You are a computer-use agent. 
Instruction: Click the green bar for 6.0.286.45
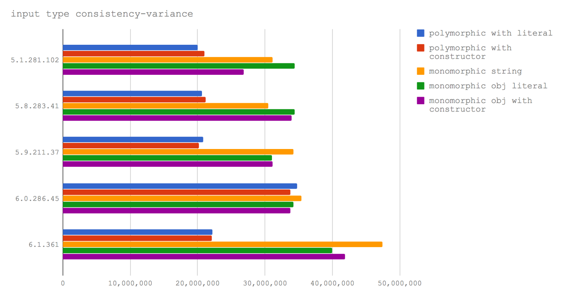pos(178,205)
